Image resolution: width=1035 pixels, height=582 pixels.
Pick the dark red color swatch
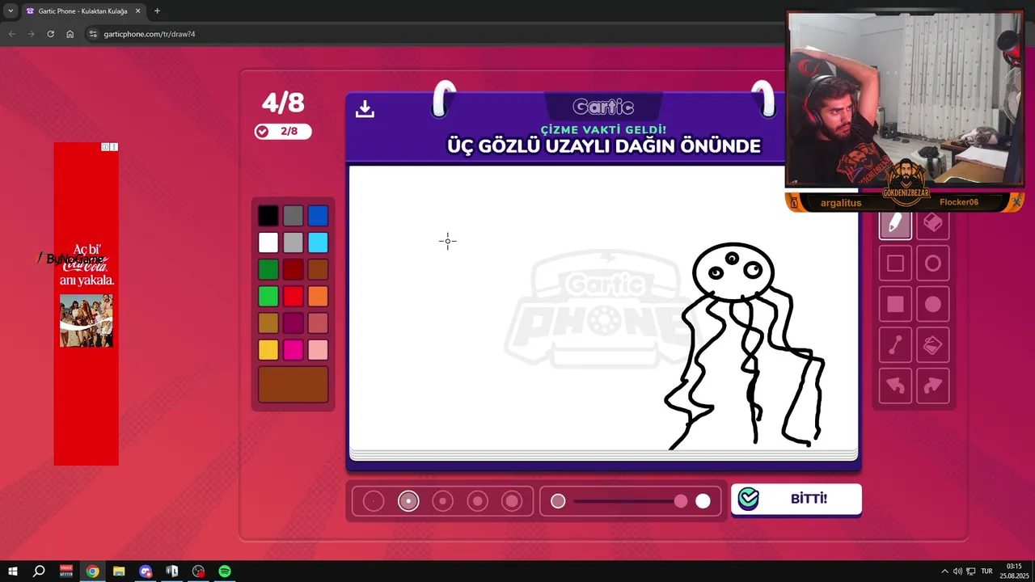(294, 269)
